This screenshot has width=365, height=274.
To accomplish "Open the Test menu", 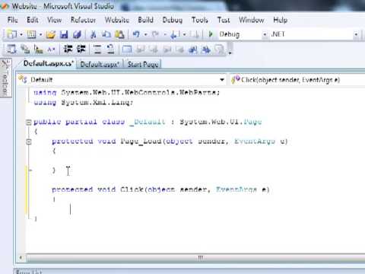I will click(224, 20).
